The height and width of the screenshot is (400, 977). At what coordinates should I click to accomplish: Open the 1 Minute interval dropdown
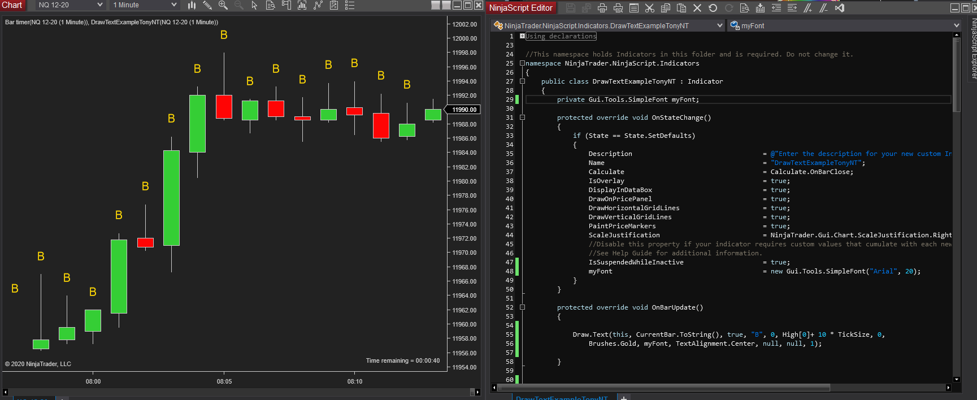[x=145, y=5]
